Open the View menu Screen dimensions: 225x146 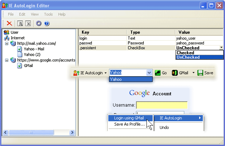[35, 14]
